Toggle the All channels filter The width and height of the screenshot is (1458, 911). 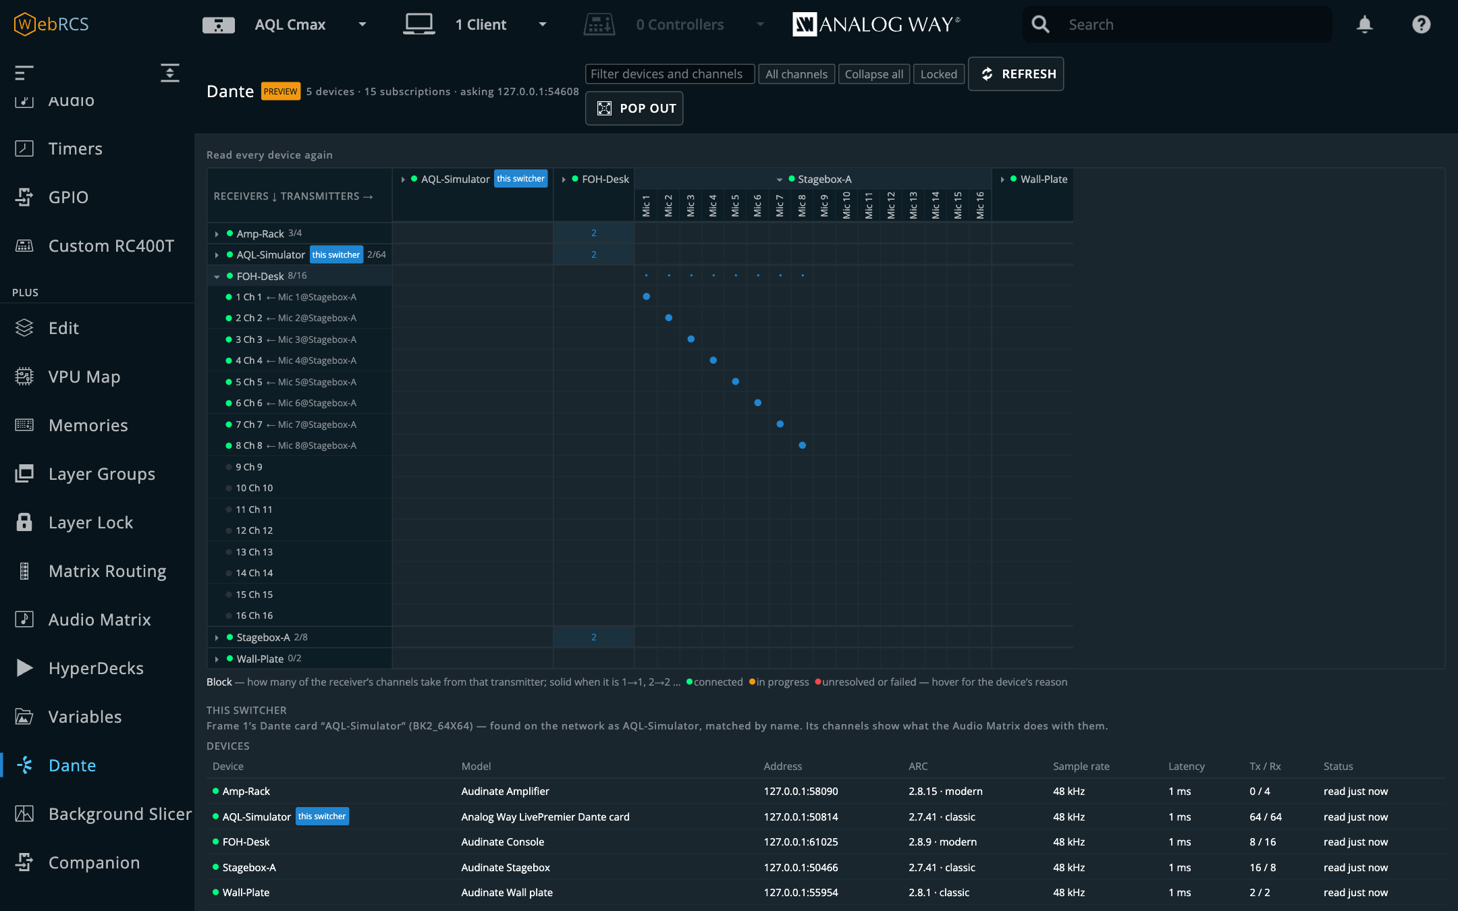[x=796, y=74]
